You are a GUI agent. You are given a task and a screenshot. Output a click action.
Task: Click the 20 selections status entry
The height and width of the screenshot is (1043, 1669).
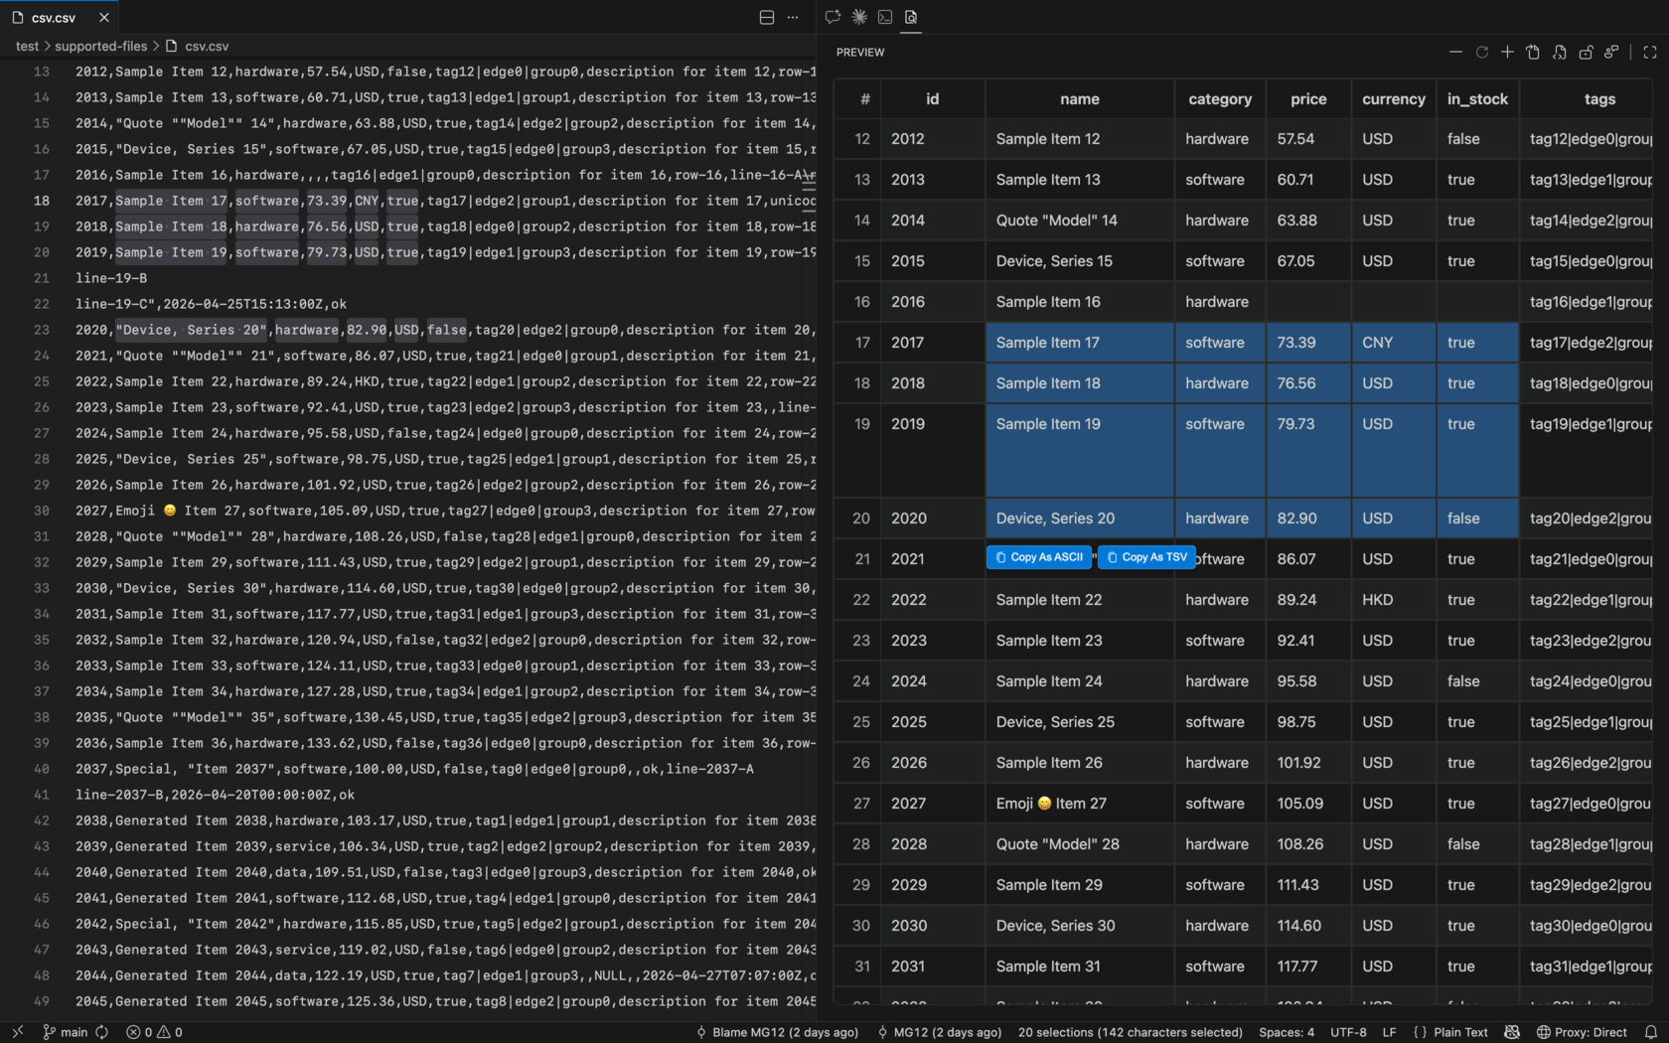pyautogui.click(x=1130, y=1032)
